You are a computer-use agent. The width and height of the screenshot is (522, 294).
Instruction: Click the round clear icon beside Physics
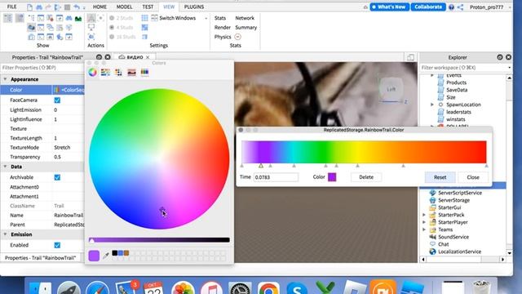pyautogui.click(x=237, y=37)
